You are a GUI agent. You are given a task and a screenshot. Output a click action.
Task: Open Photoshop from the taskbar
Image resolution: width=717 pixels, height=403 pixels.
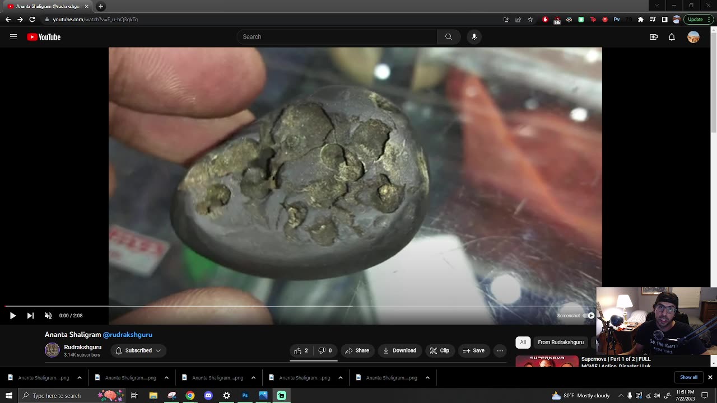(245, 396)
